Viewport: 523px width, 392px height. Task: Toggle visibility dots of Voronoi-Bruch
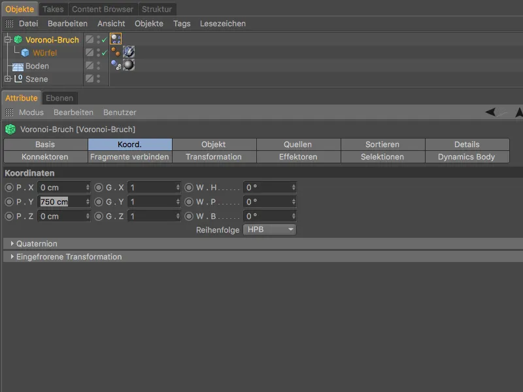pyautogui.click(x=99, y=40)
